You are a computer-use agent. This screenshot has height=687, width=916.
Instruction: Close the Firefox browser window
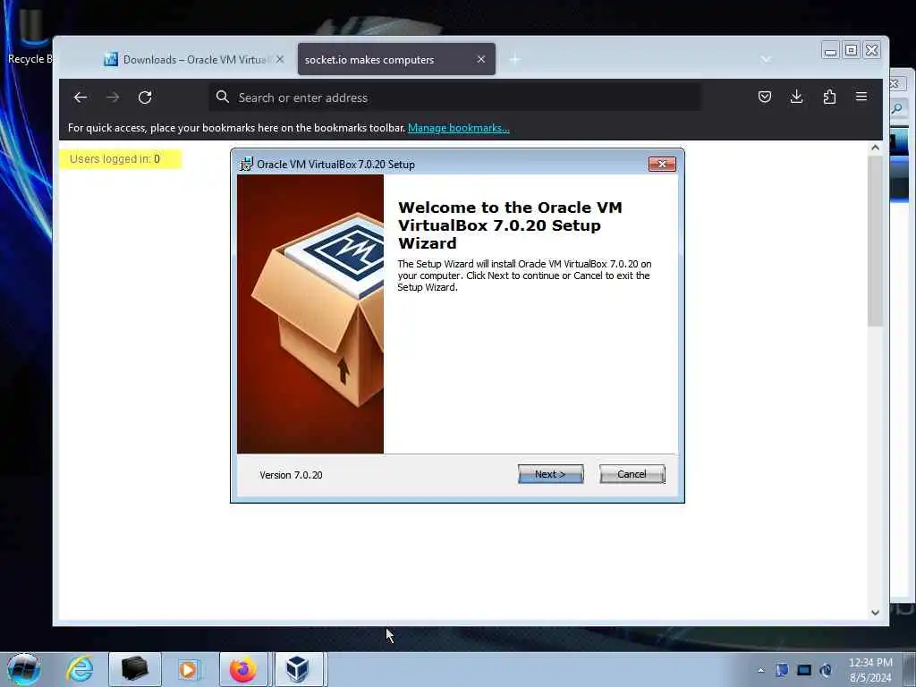(x=871, y=51)
